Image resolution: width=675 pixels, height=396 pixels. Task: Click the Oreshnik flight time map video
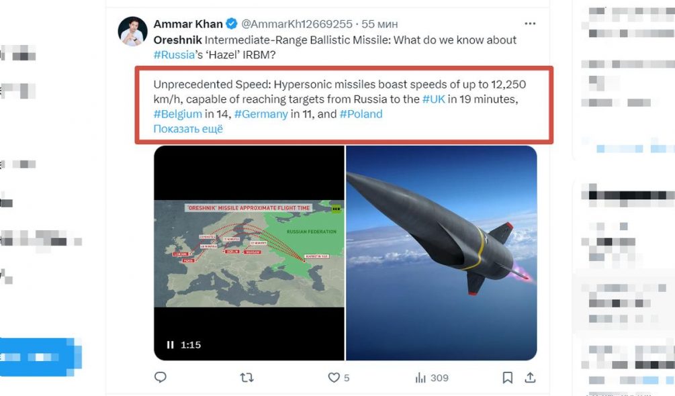tap(249, 253)
